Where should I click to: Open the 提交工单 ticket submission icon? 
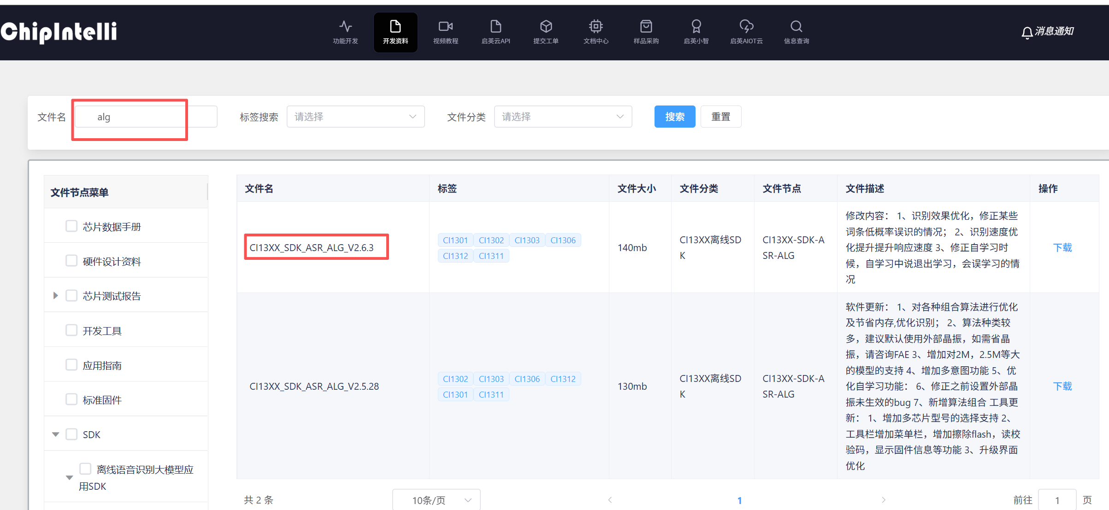(546, 31)
